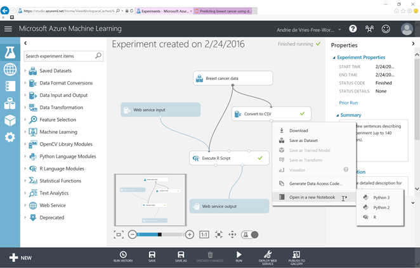This screenshot has width=420, height=268.
Task: Click Publish to Gallery in bottom bar
Action: tap(296, 258)
